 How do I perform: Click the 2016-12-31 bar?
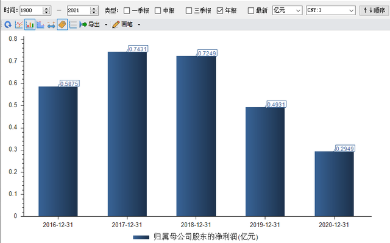tap(58, 152)
